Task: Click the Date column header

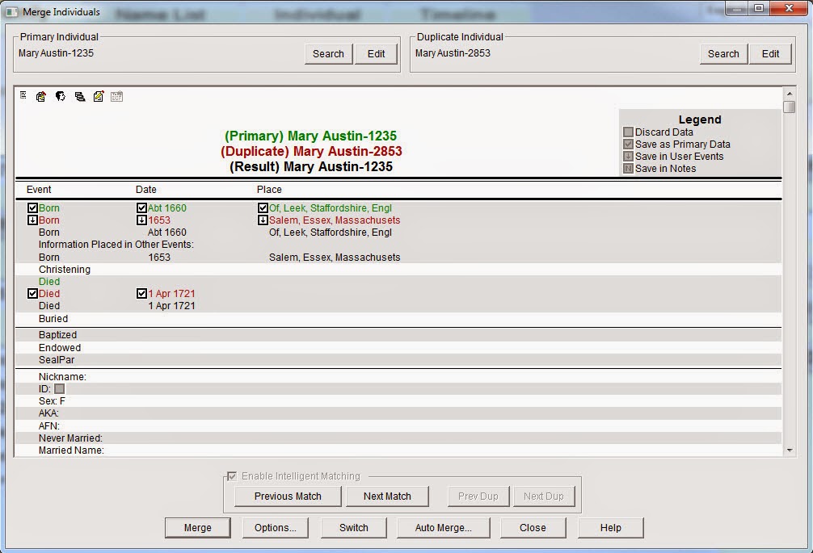Action: pyautogui.click(x=145, y=190)
